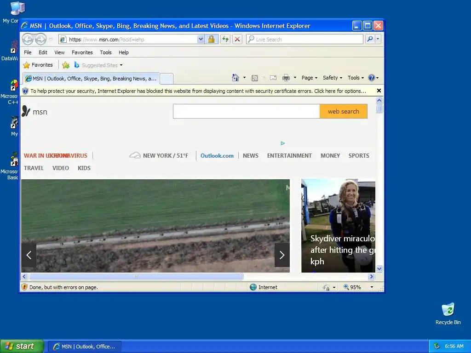471x353 pixels.
Task: Click the magnifier search button
Action: (x=370, y=39)
